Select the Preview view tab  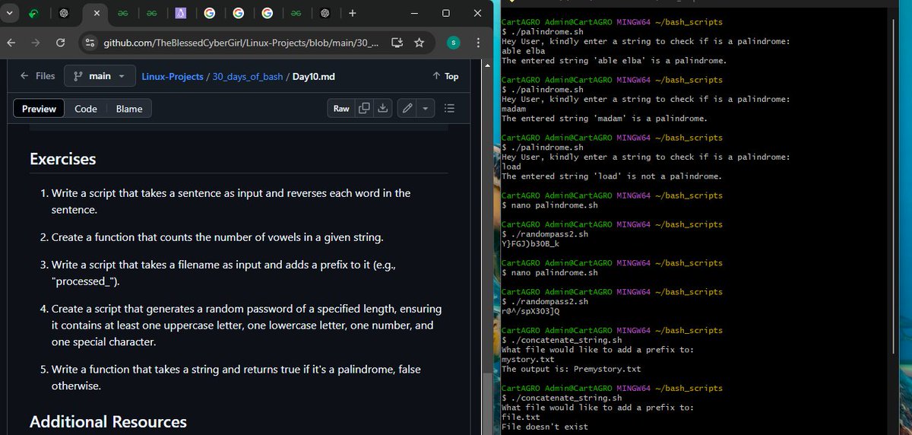coord(39,109)
